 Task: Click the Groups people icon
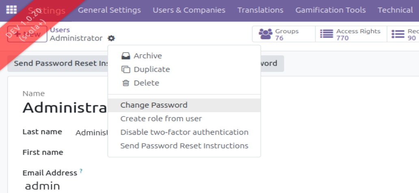pos(266,34)
